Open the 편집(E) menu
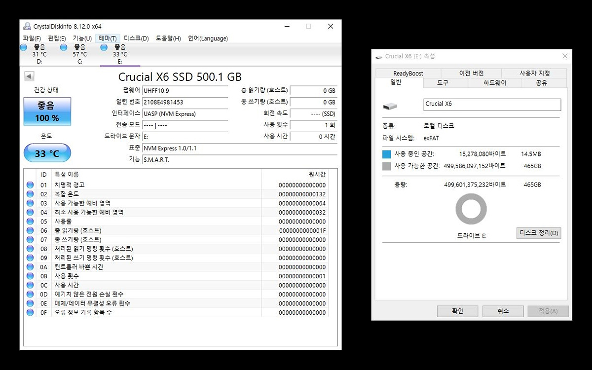This screenshot has width=592, height=370. coord(57,38)
